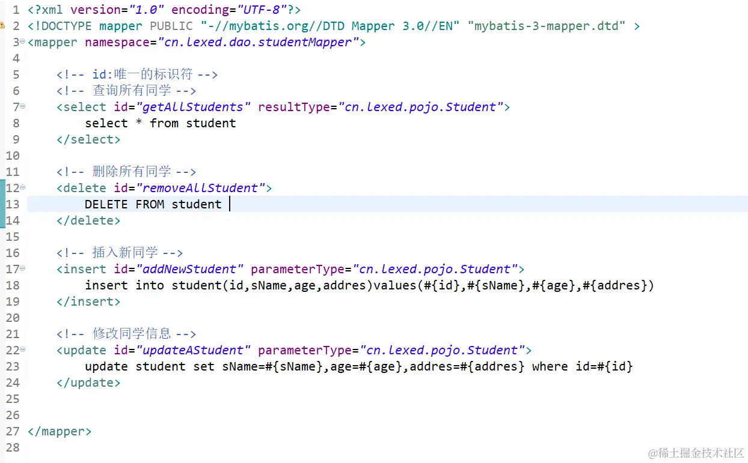The width and height of the screenshot is (748, 463).
Task: Click the closing </update> tag
Action: click(x=88, y=383)
